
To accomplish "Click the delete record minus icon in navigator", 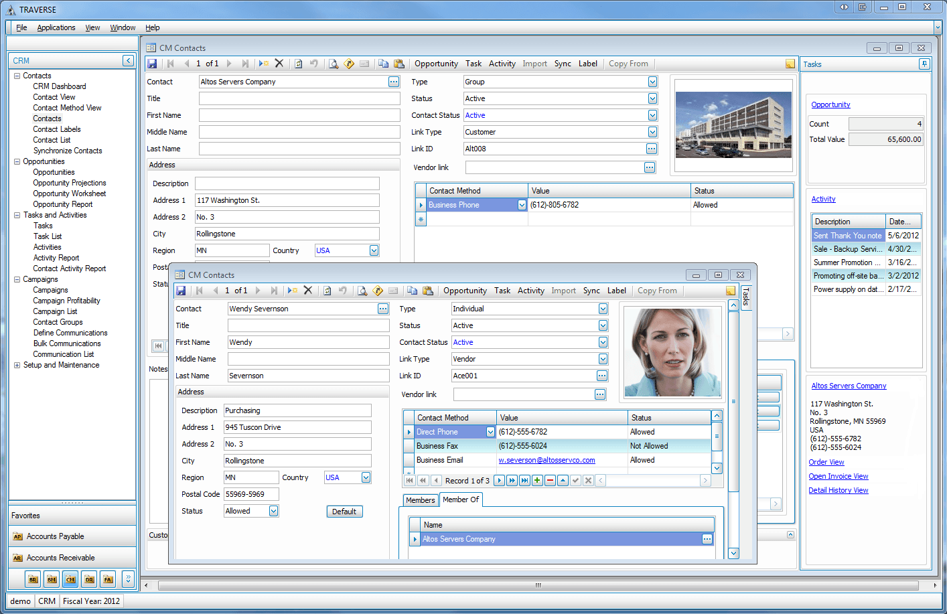I will [551, 480].
